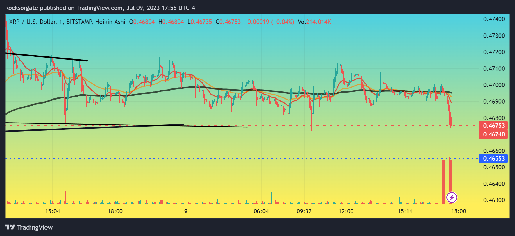Click the 12:00 time axis label
Viewport: 515px width, 236px height.
(x=346, y=211)
